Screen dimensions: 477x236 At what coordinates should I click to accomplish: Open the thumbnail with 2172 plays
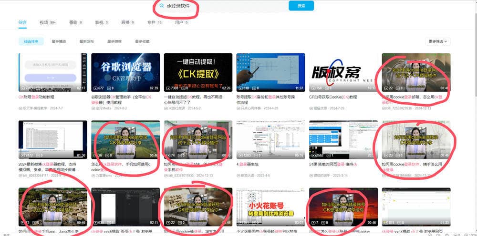(x=52, y=139)
